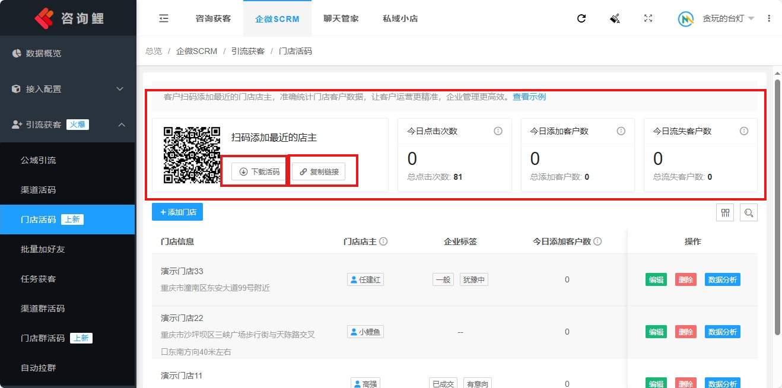Open the 查看示例 link
The width and height of the screenshot is (782, 388).
pyautogui.click(x=529, y=97)
